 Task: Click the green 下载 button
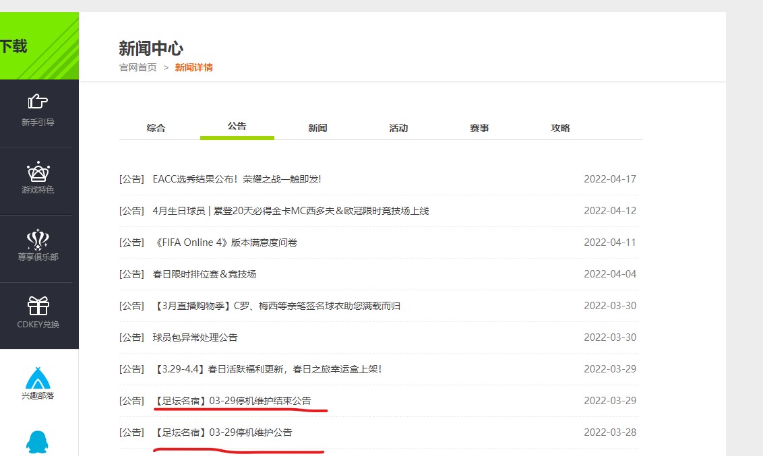[x=39, y=46]
